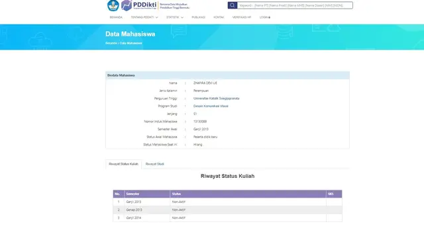Image resolution: width=424 pixels, height=238 pixels.
Task: Click the Peserta didik baru value
Action: click(205, 137)
